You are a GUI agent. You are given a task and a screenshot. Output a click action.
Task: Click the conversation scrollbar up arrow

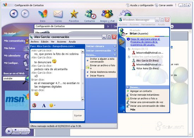(83, 52)
